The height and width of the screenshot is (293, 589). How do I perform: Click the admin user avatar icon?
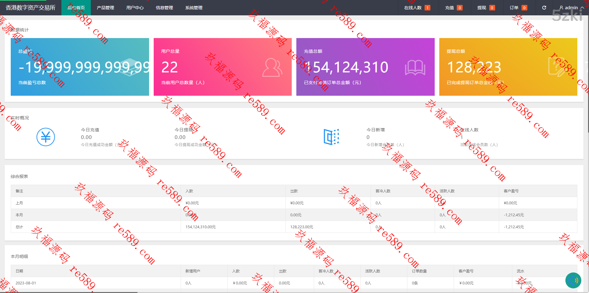click(x=561, y=8)
